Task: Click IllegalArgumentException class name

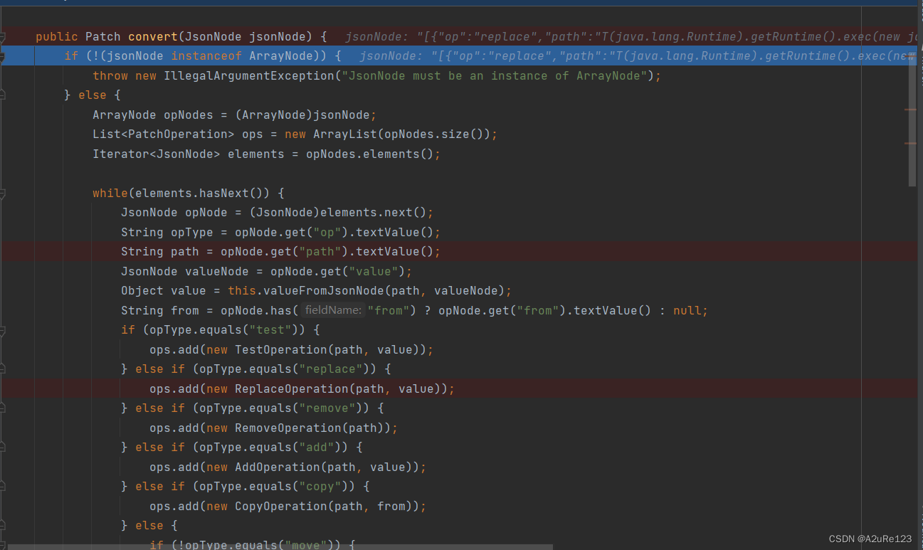Action: point(249,75)
